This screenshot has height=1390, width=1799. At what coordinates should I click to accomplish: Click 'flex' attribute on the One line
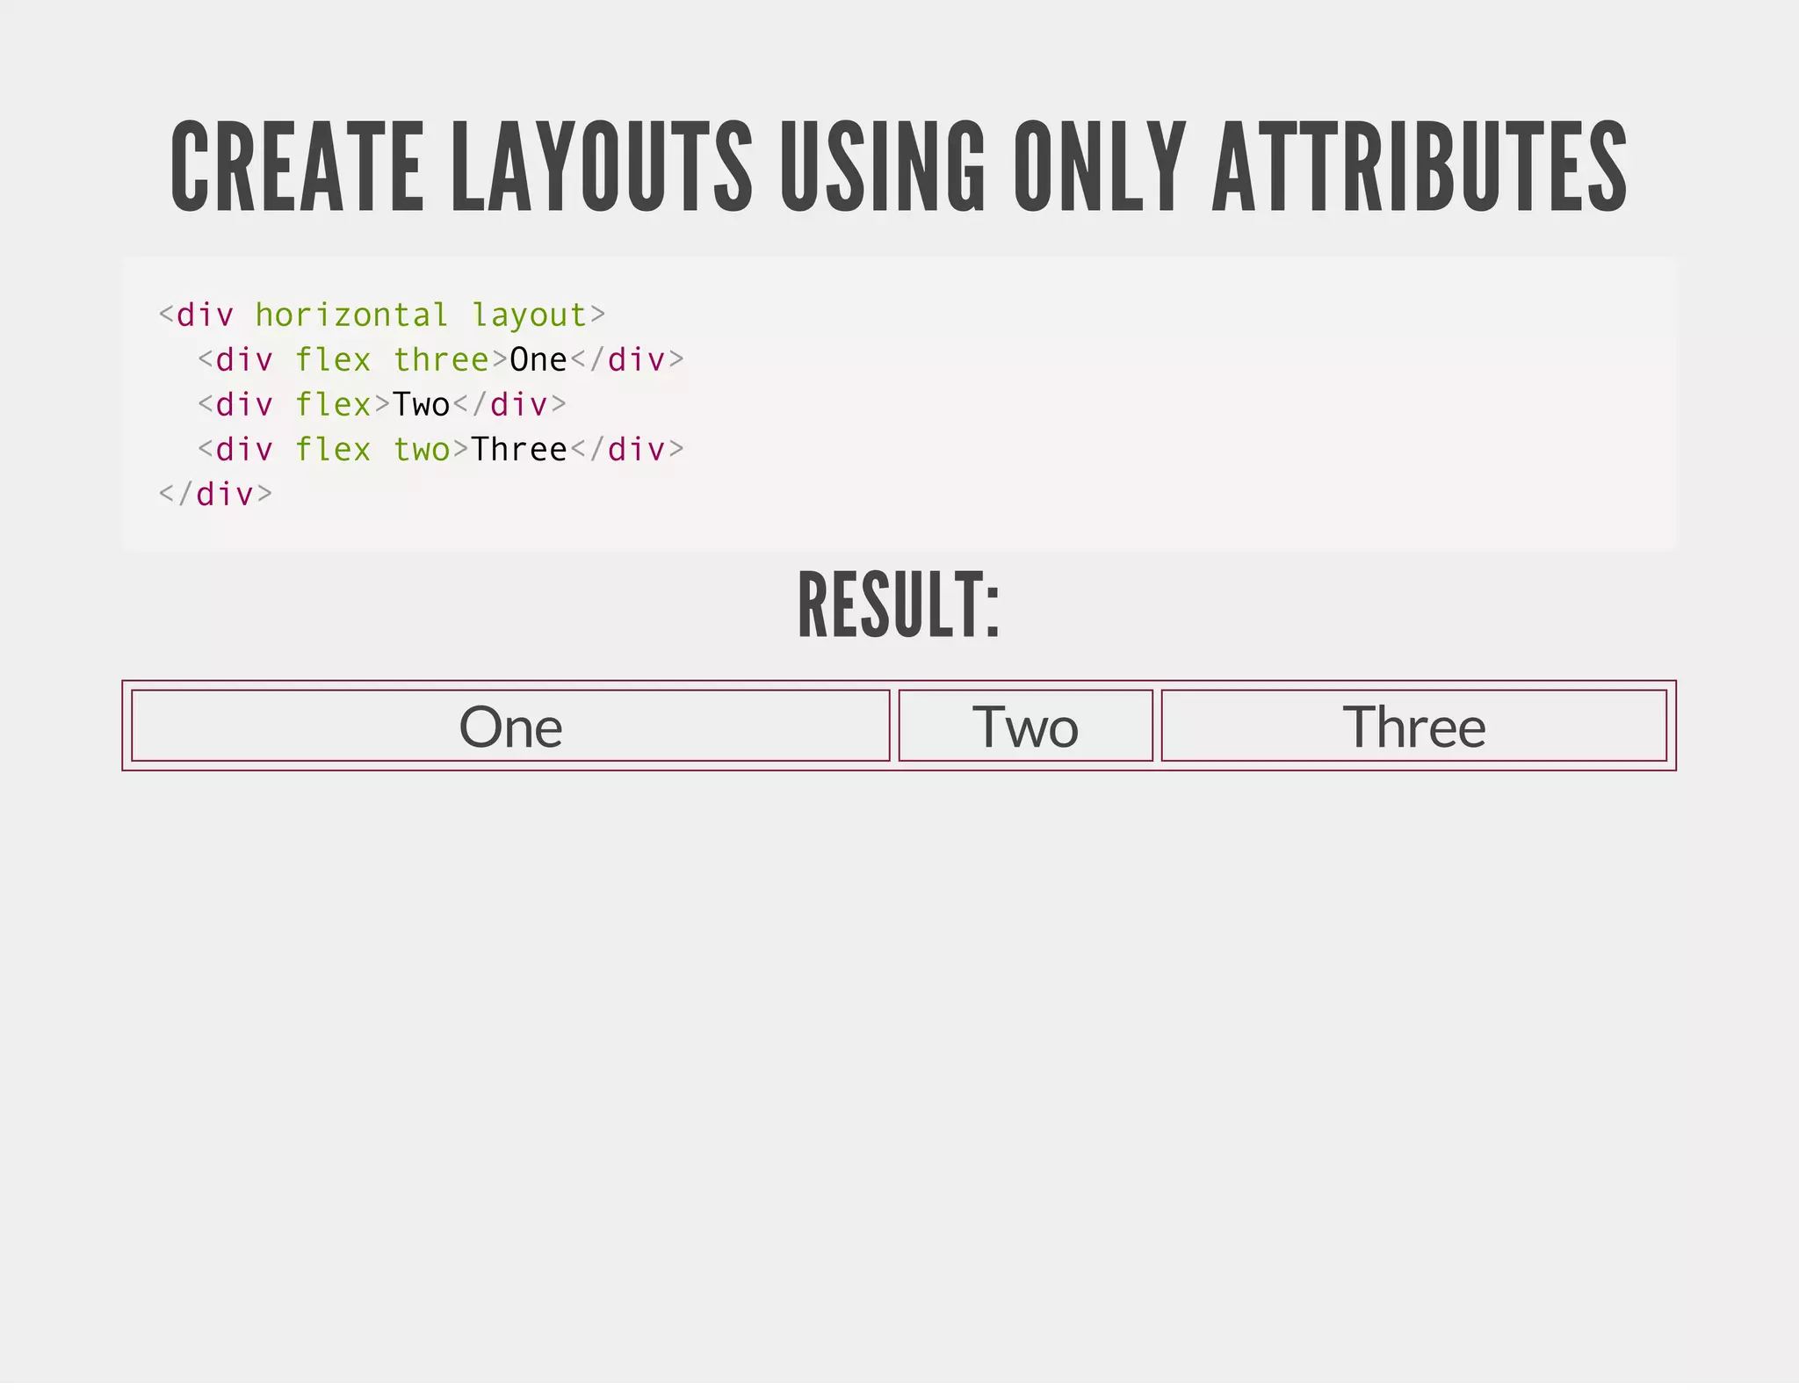click(x=332, y=359)
